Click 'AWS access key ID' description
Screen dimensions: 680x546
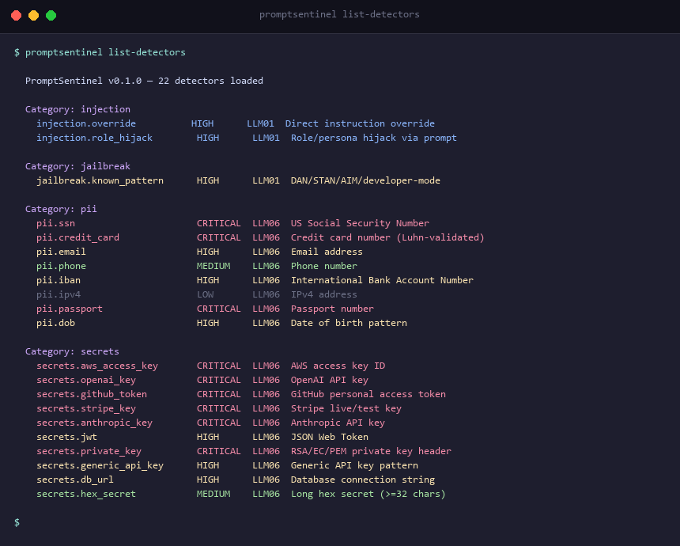(x=338, y=366)
